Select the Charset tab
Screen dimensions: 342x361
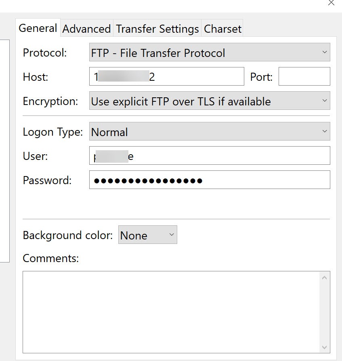pos(222,29)
